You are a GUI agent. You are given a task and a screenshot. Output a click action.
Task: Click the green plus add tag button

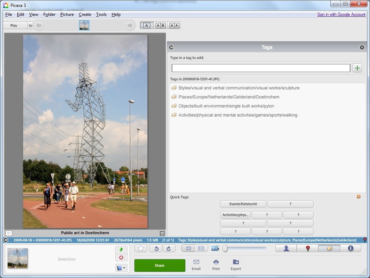(357, 68)
